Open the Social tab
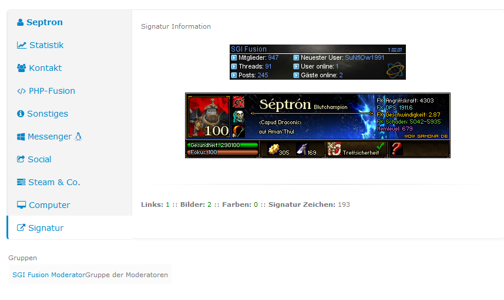 70,159
